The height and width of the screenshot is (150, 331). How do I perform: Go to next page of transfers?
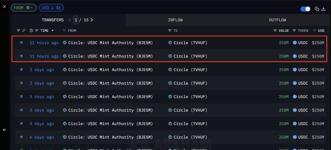point(92,20)
